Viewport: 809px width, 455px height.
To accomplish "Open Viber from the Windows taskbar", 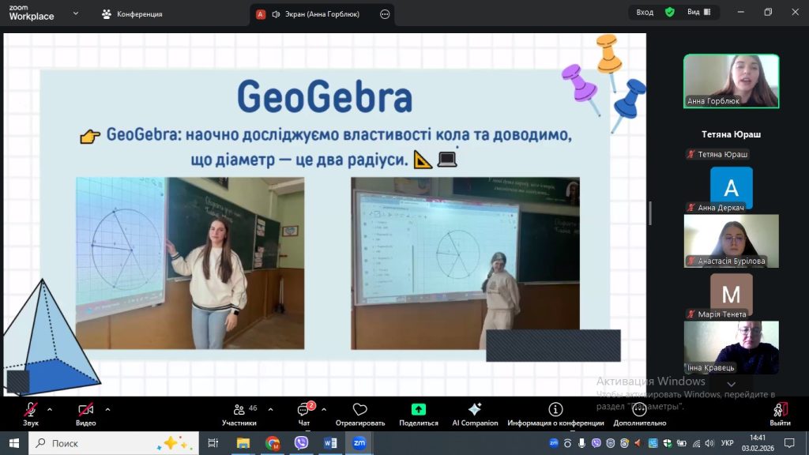I will point(301,443).
